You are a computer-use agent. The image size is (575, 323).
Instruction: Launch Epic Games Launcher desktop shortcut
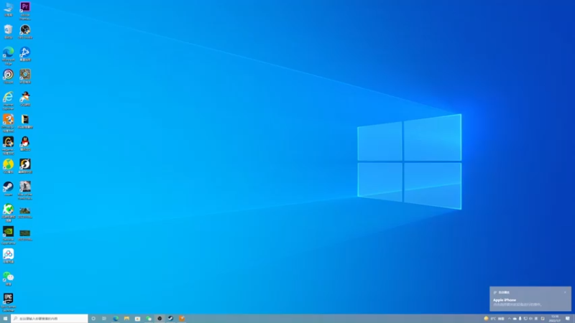pos(8,302)
